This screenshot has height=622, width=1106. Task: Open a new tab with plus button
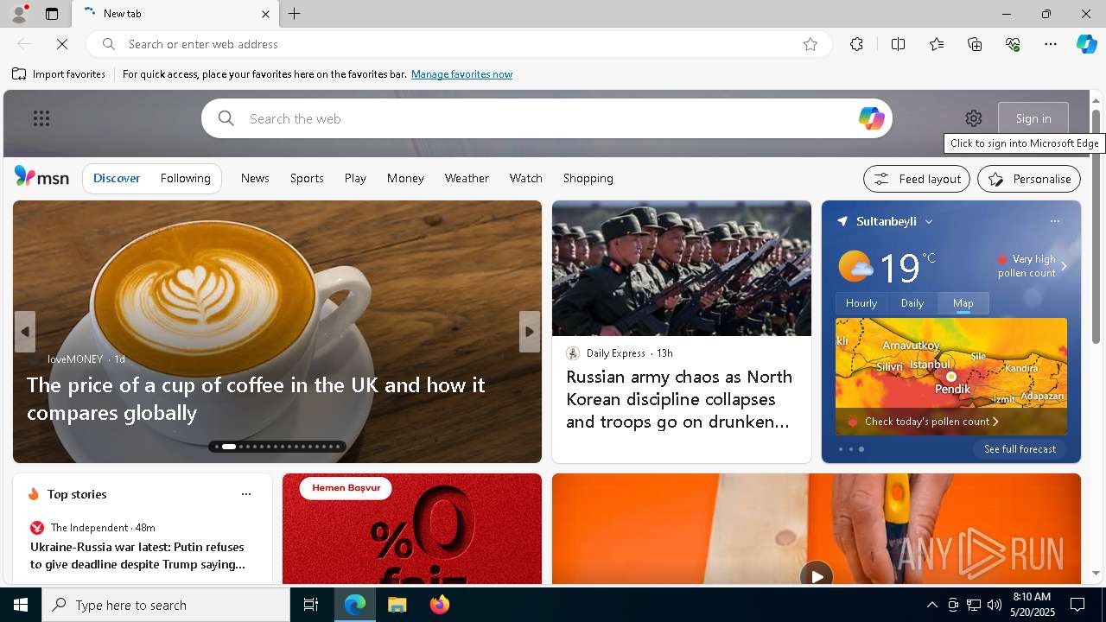pyautogui.click(x=295, y=14)
